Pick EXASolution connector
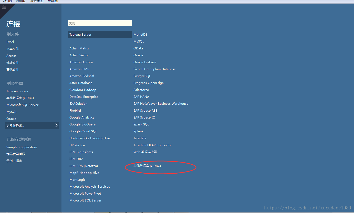The image size is (354, 213). click(x=78, y=104)
